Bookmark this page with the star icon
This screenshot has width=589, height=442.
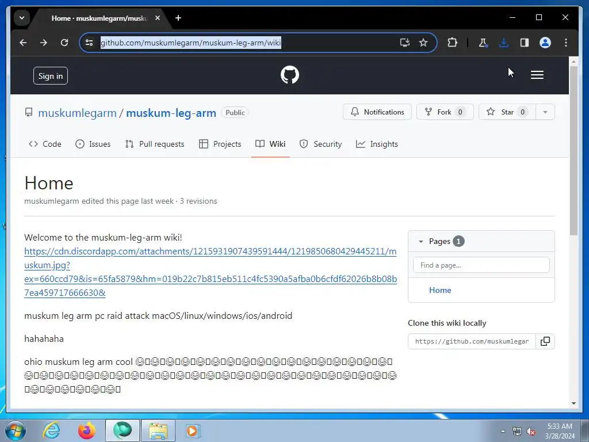coord(423,43)
